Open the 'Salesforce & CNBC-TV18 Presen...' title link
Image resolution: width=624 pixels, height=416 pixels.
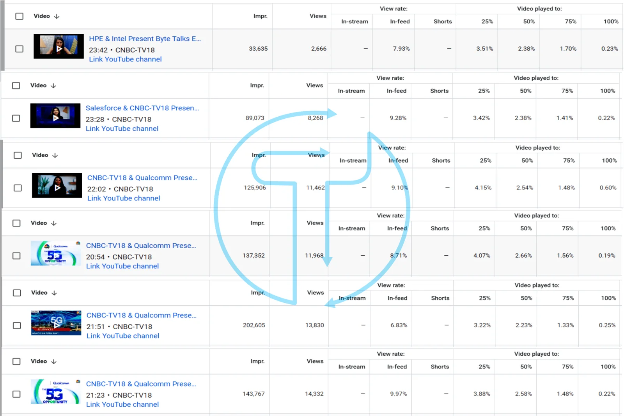coord(142,108)
